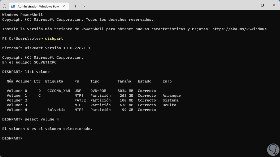The image size is (280, 157).
Task: Expand the new tab profile dropdown chevron
Action: coord(84,6)
